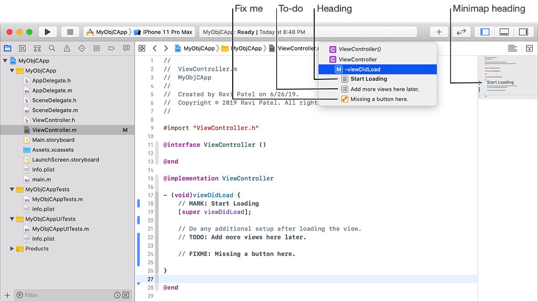538x302 pixels.
Task: Open the related items grid menu
Action: point(142,48)
